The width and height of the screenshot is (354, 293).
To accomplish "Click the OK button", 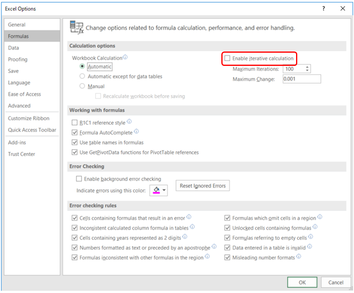I will (302, 282).
